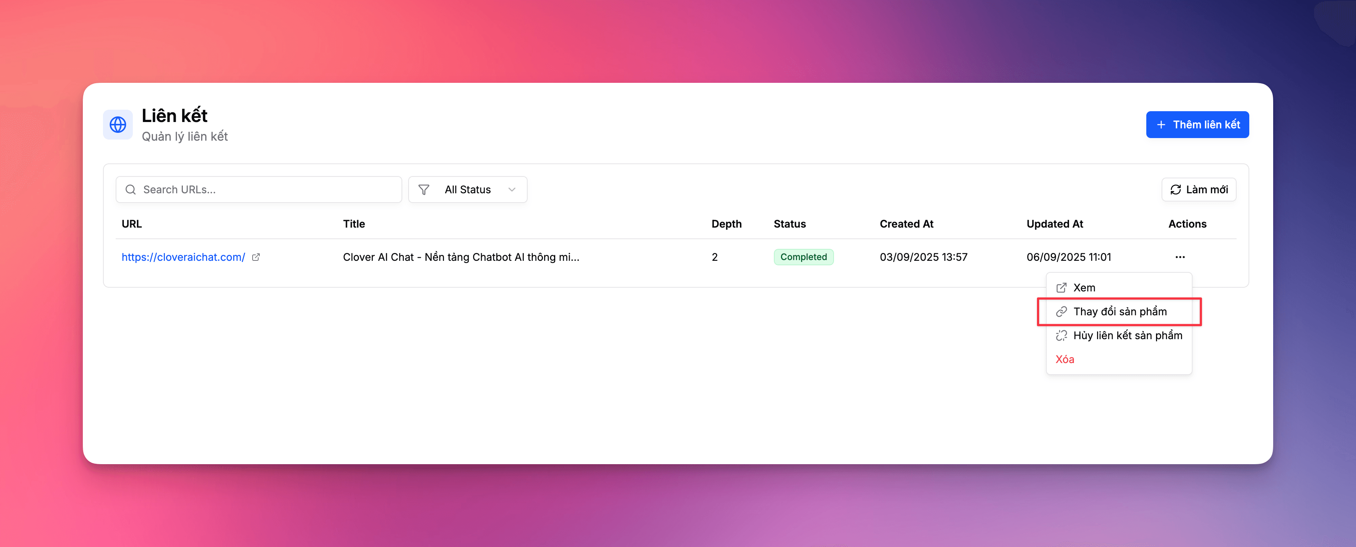The image size is (1356, 547).
Task: Open the cloveraichat.com URL link
Action: (x=183, y=257)
